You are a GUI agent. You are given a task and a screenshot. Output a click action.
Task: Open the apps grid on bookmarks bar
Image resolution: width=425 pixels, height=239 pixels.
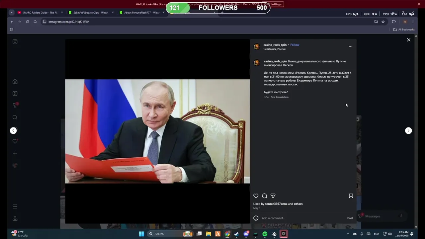point(12,30)
